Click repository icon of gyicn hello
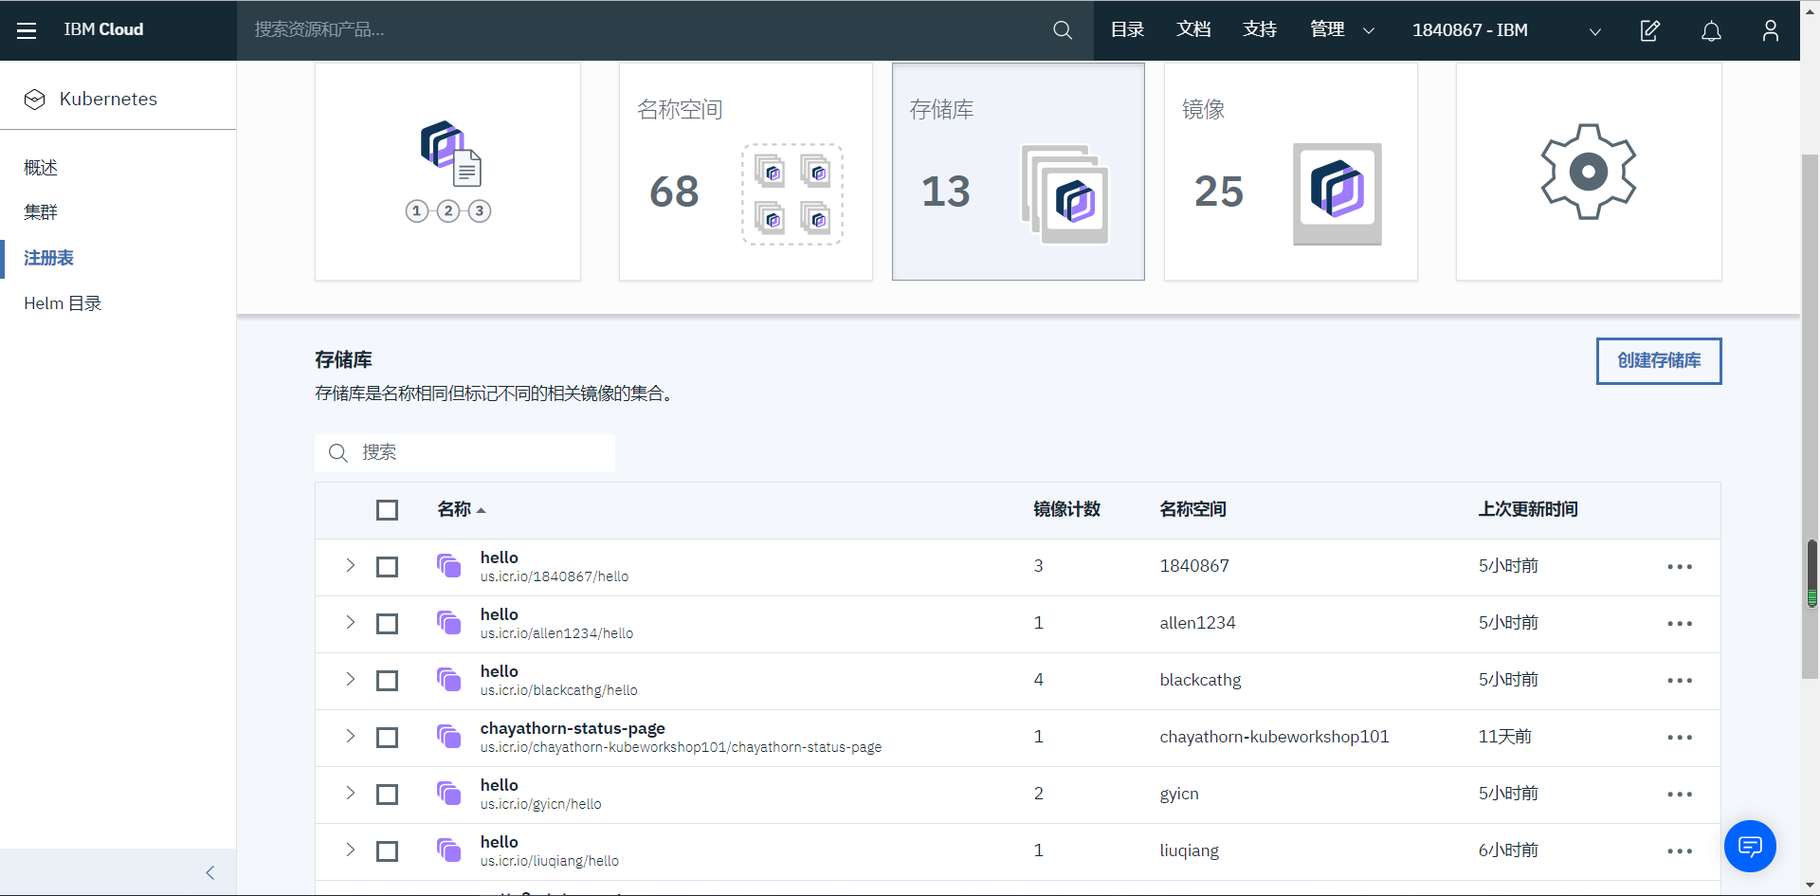This screenshot has width=1820, height=896. pyautogui.click(x=449, y=794)
